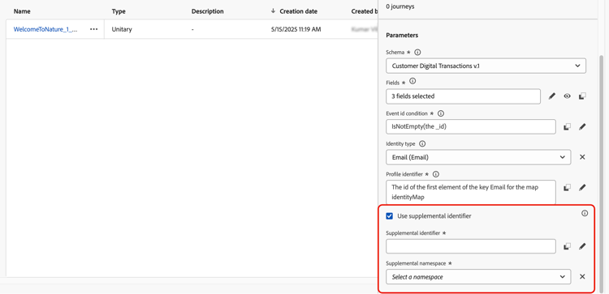
Task: Open info icon next to Schema label
Action: pos(417,52)
